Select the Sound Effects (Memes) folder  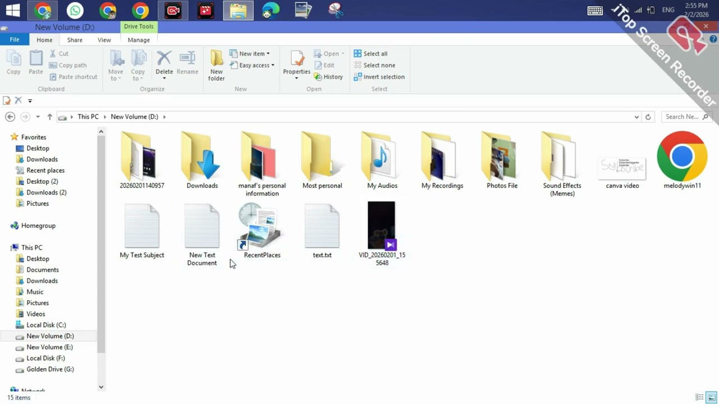click(x=562, y=164)
